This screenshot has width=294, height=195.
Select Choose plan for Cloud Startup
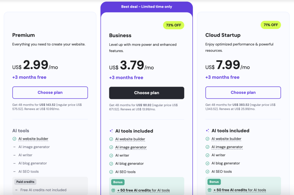(x=243, y=92)
